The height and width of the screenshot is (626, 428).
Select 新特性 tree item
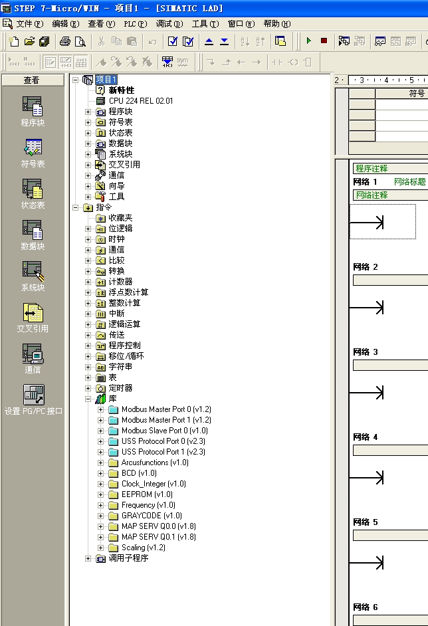pyautogui.click(x=122, y=90)
